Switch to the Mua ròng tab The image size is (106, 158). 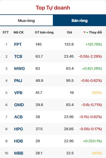(26, 21)
